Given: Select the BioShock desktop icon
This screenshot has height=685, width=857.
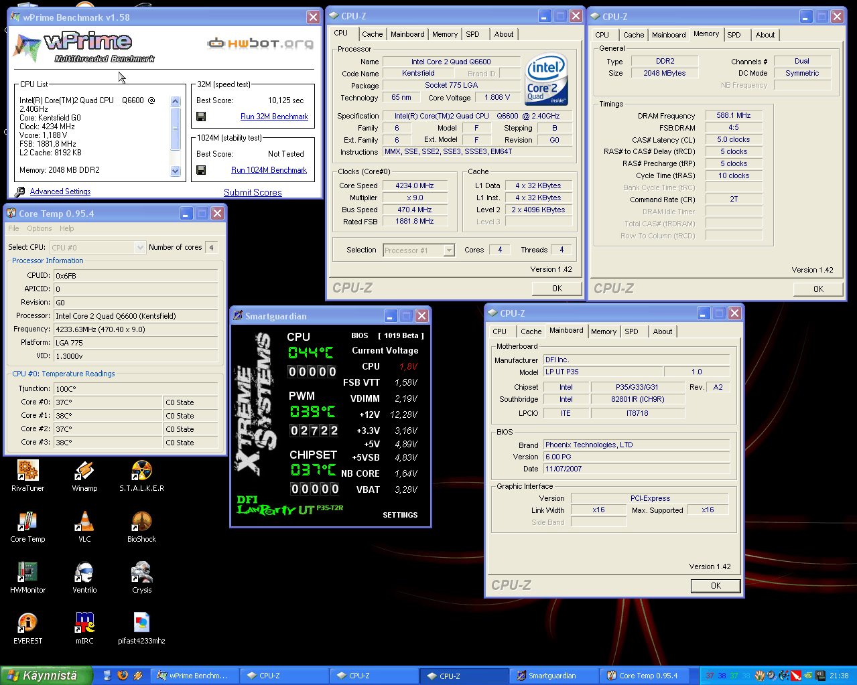Looking at the screenshot, I should 141,521.
